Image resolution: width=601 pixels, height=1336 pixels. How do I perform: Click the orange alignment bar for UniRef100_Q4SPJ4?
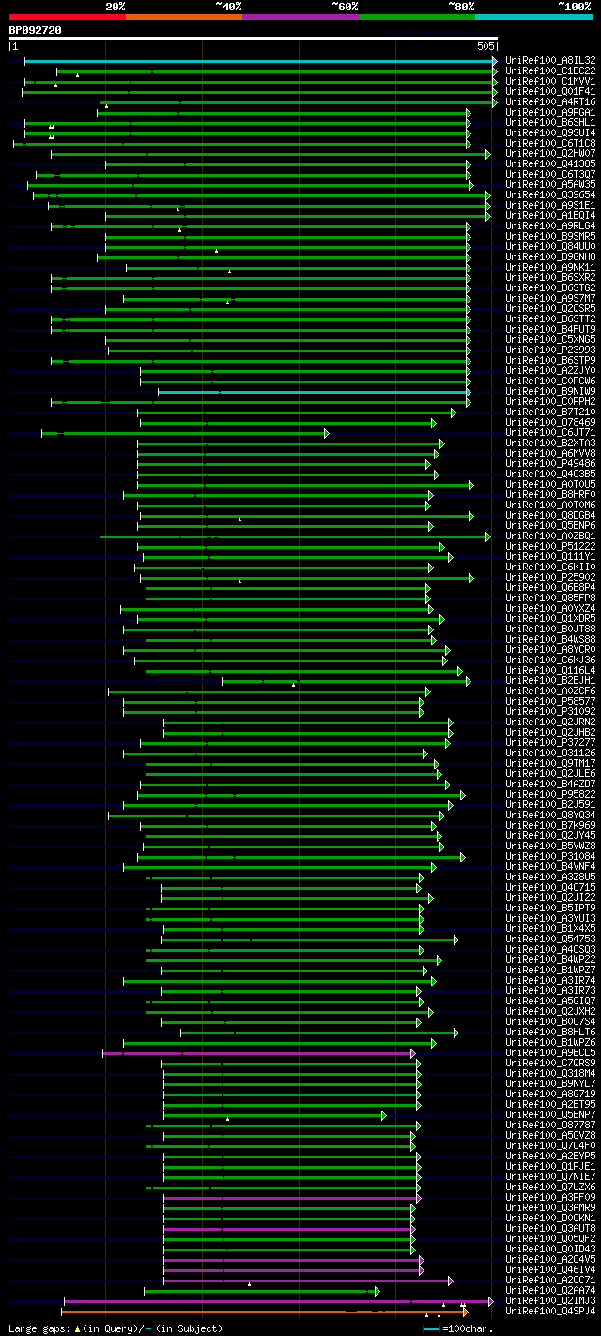[x=263, y=1311]
